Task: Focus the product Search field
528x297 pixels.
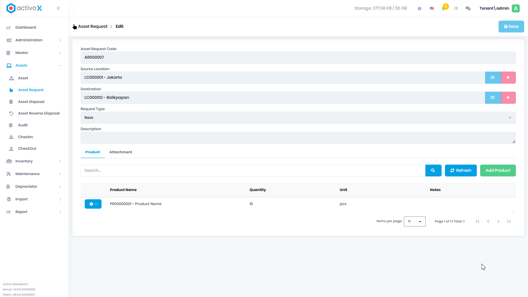Action: pos(253,171)
